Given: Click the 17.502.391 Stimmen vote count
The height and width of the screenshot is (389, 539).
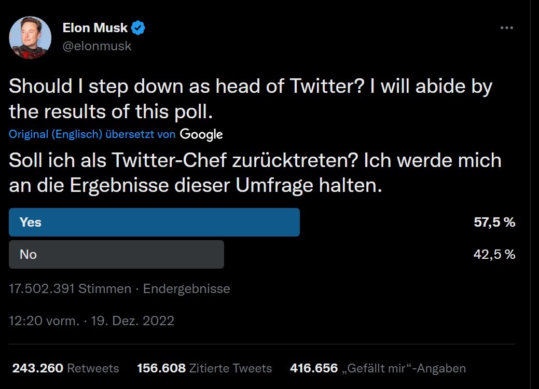Looking at the screenshot, I should point(70,289).
